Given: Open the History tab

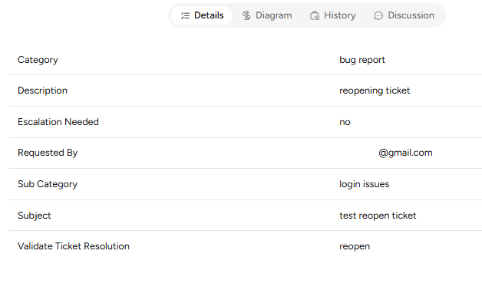Looking at the screenshot, I should (332, 15).
